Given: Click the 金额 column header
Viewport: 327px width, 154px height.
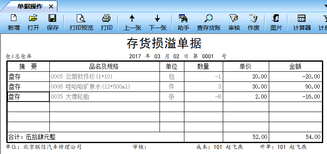Looking at the screenshot, I should [295, 67].
